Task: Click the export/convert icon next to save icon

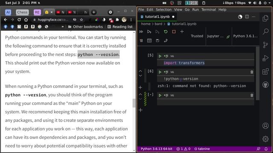Action: click(166, 41)
